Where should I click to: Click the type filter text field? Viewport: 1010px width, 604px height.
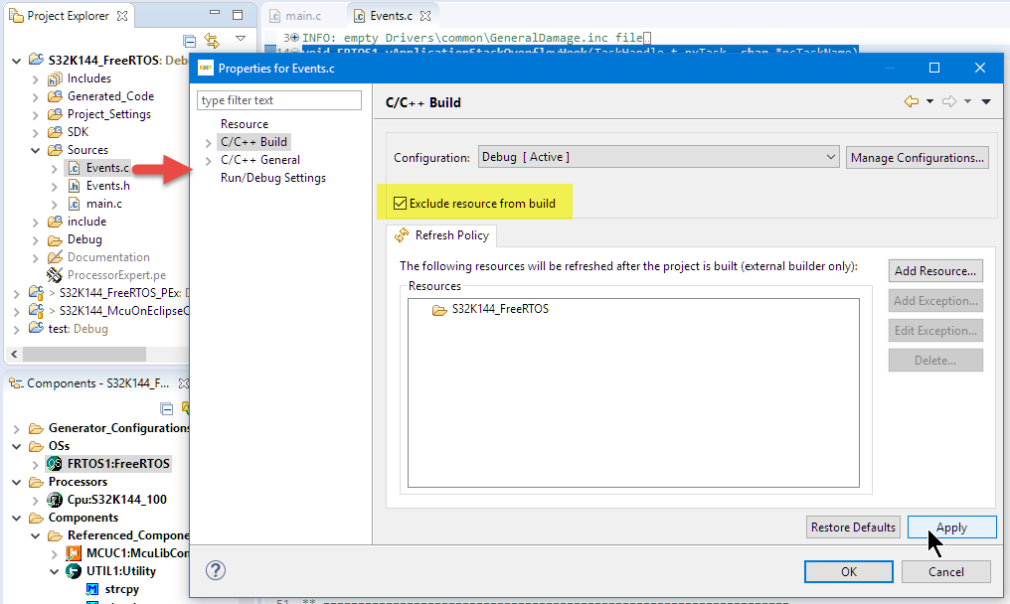point(280,100)
